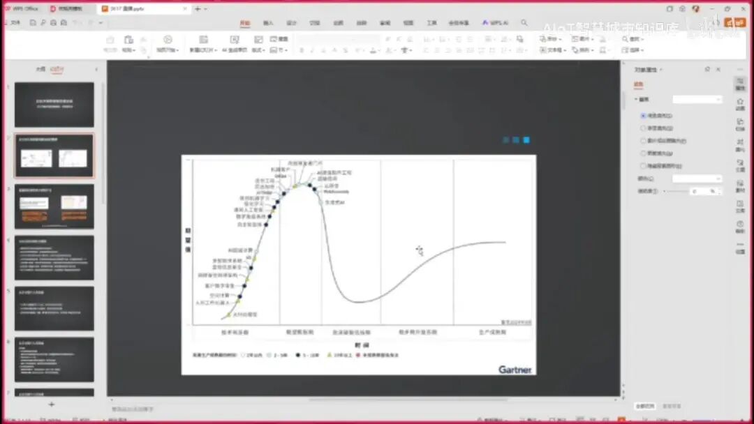This screenshot has height=424, width=754.
Task: Click the user avatar icon in title bar
Action: click(696, 8)
